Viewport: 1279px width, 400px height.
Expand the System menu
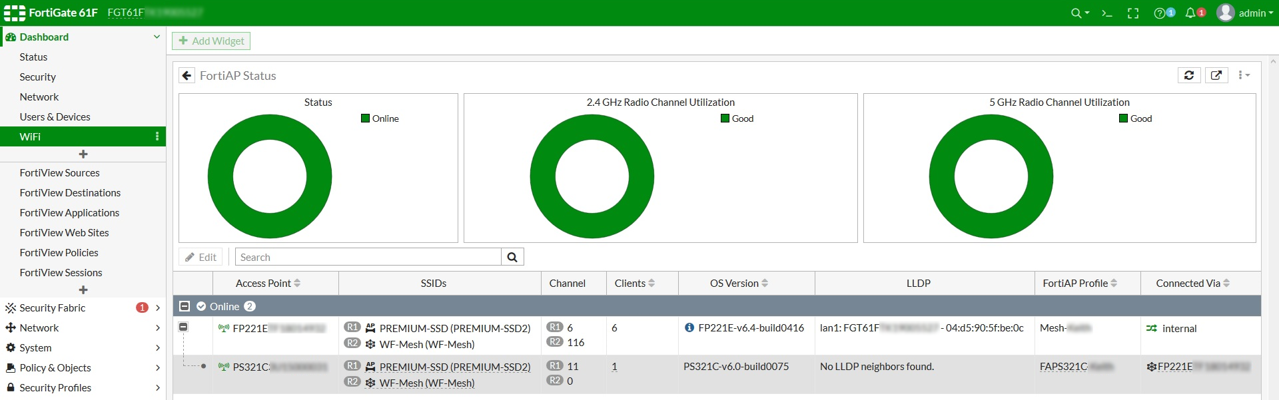pos(83,347)
